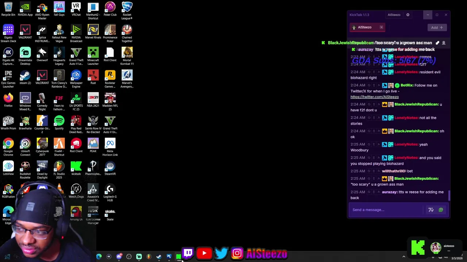Image resolution: width=467 pixels, height=262 pixels.
Task: Select Brawlhalla desktop icon
Action: pos(25,123)
